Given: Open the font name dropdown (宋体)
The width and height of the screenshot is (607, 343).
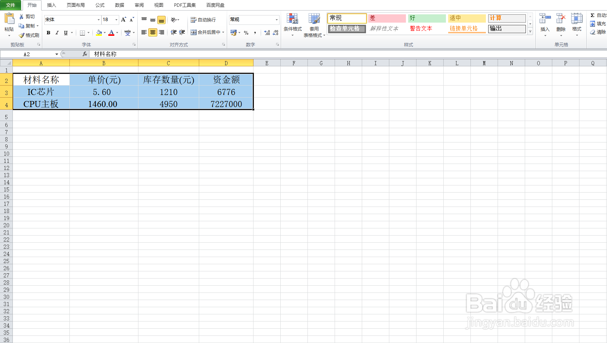Looking at the screenshot, I should click(x=98, y=20).
